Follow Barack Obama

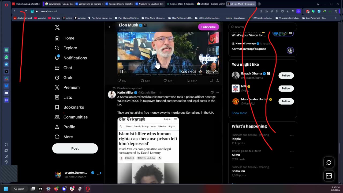coord(286,76)
